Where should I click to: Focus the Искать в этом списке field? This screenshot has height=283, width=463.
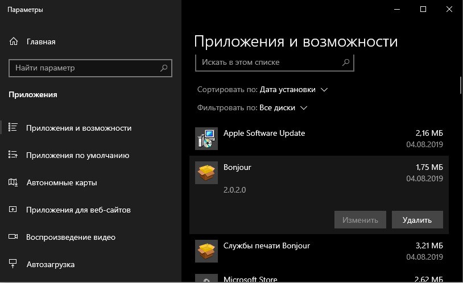pos(275,63)
